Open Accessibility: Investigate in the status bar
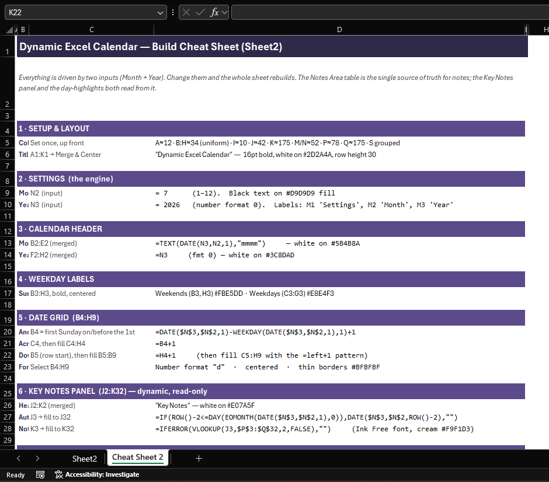549x482 pixels. coord(97,474)
